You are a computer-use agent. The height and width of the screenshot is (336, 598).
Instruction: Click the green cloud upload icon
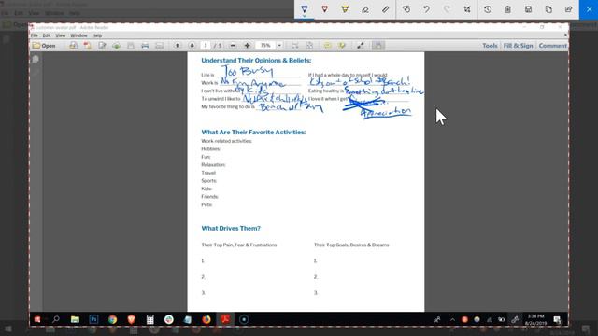(116, 46)
